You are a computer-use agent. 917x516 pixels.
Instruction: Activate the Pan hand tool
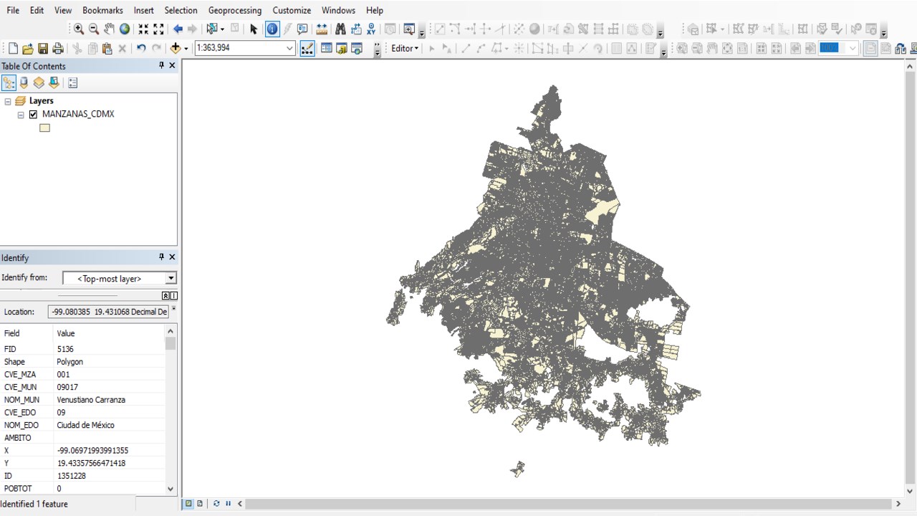(109, 29)
